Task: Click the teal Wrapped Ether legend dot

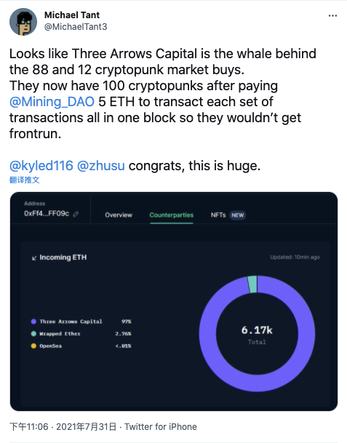Action: tap(33, 334)
